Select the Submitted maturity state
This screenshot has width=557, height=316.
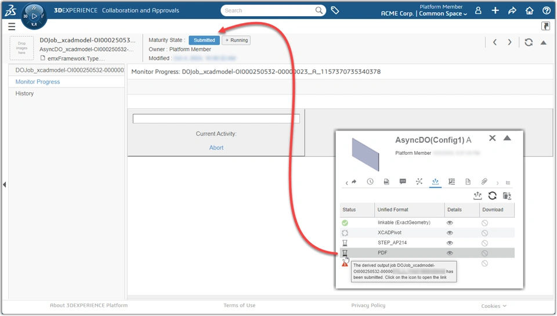pyautogui.click(x=204, y=40)
